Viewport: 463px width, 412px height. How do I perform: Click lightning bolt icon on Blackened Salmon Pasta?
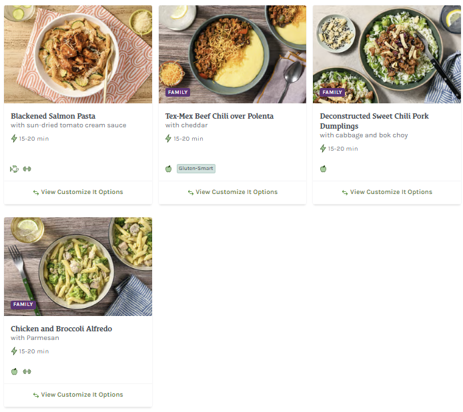pyautogui.click(x=14, y=139)
